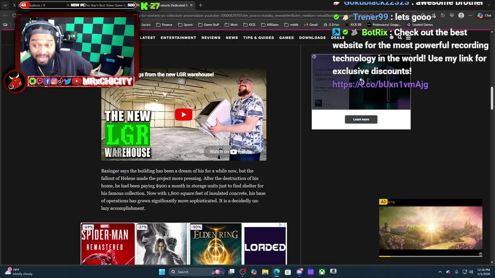
Task: Open the Xbox app from the taskbar
Action: (322, 272)
